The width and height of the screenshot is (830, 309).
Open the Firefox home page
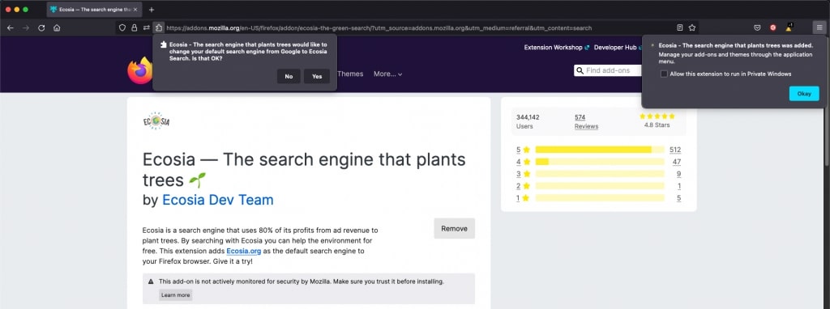tap(57, 28)
